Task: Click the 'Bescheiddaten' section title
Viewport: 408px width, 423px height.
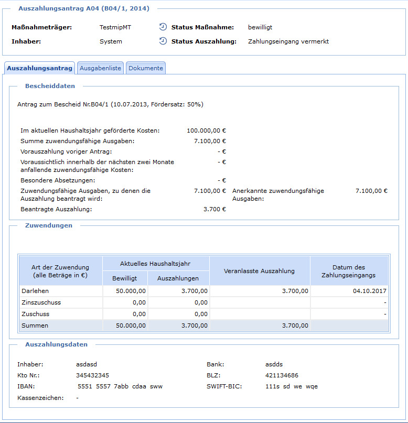Action: (50, 86)
